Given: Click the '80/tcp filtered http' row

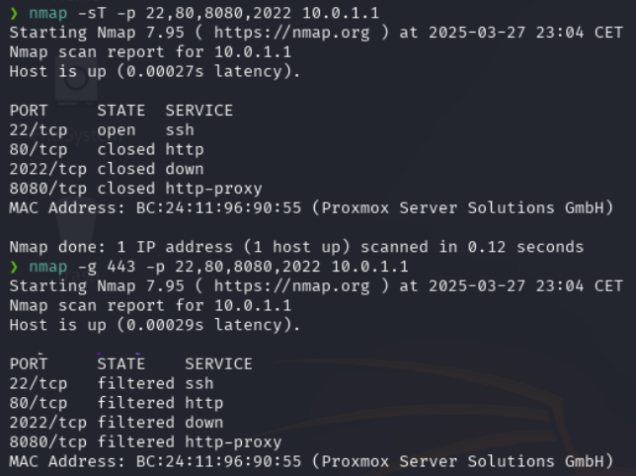Looking at the screenshot, I should click(x=117, y=404).
